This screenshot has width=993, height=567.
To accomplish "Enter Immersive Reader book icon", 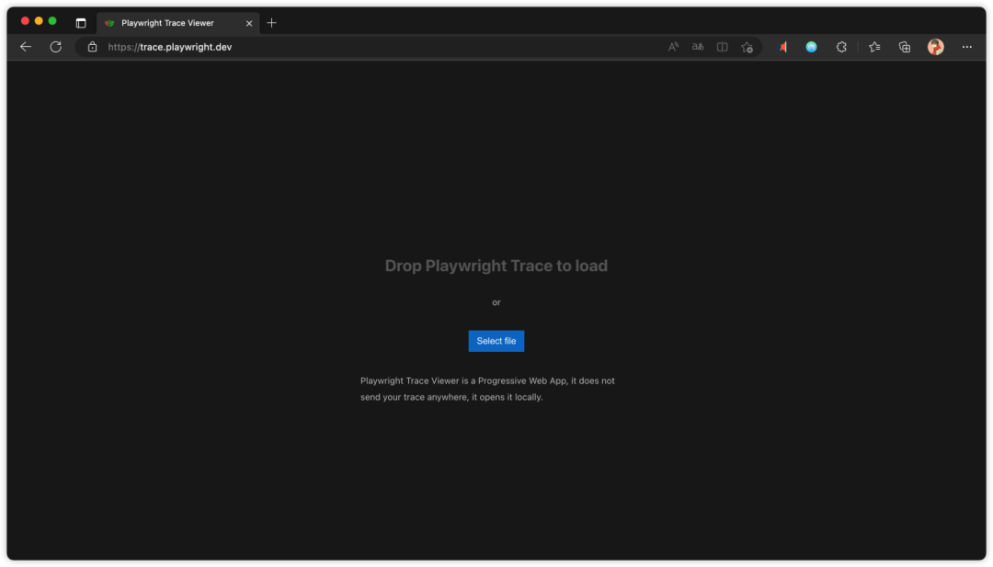I will coord(722,47).
